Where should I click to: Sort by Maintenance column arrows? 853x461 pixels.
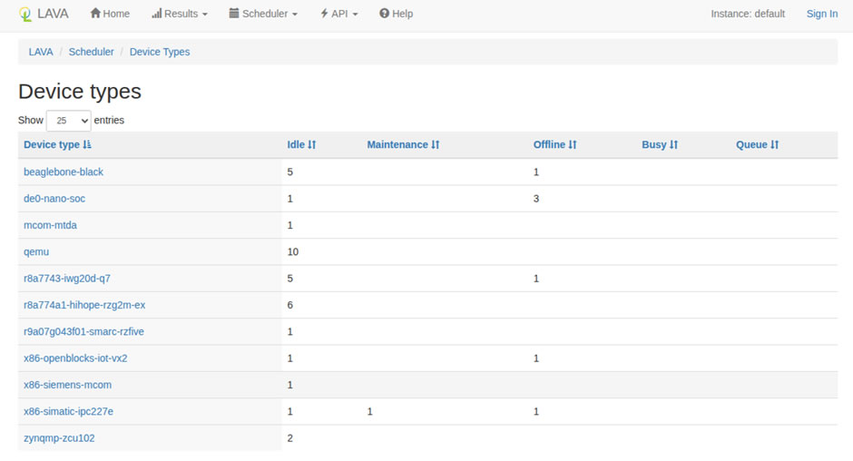point(436,145)
